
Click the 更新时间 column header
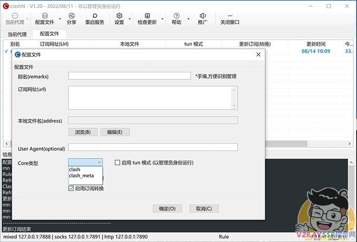tap(316, 44)
